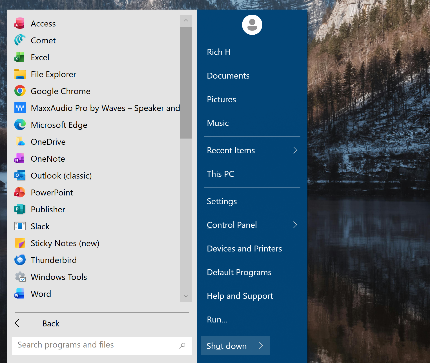Launch the Word icon

click(20, 294)
